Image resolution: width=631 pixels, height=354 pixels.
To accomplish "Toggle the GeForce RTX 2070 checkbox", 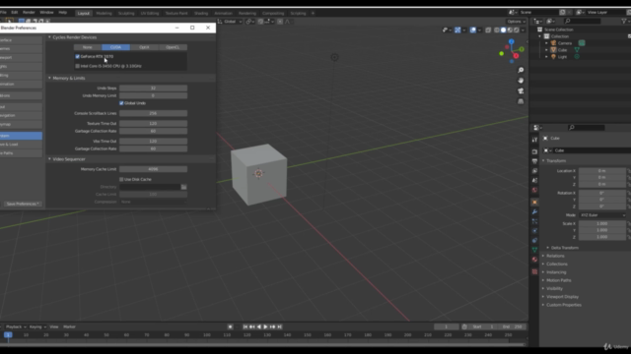I will [x=77, y=57].
